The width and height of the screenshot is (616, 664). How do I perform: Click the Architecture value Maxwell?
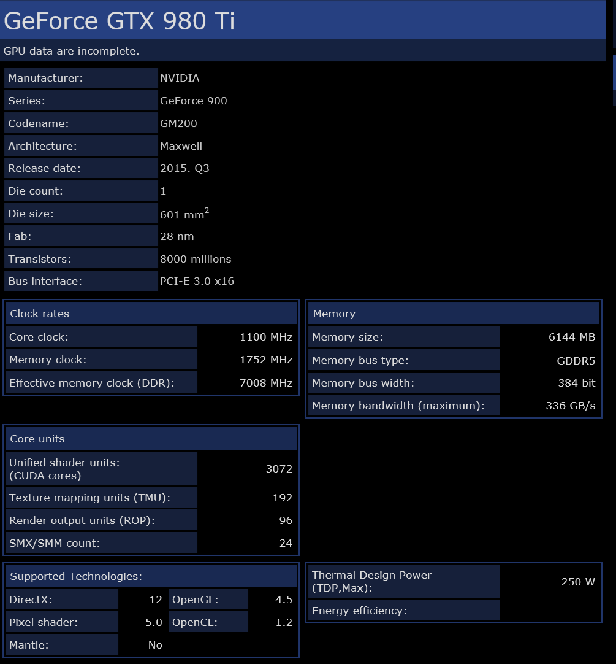(x=181, y=146)
